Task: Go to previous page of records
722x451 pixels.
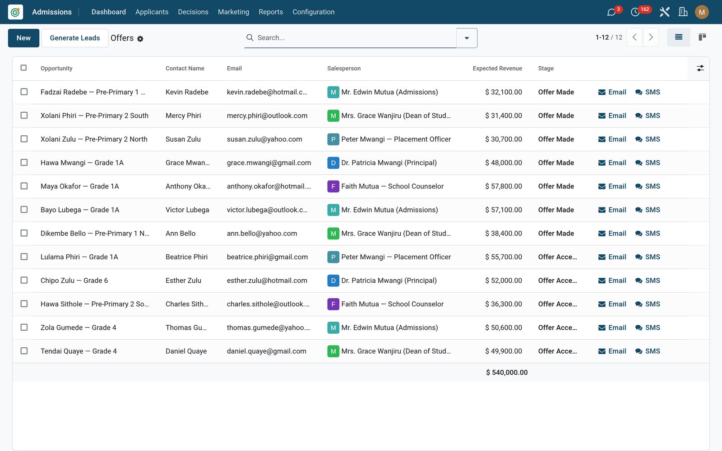Action: 634,37
